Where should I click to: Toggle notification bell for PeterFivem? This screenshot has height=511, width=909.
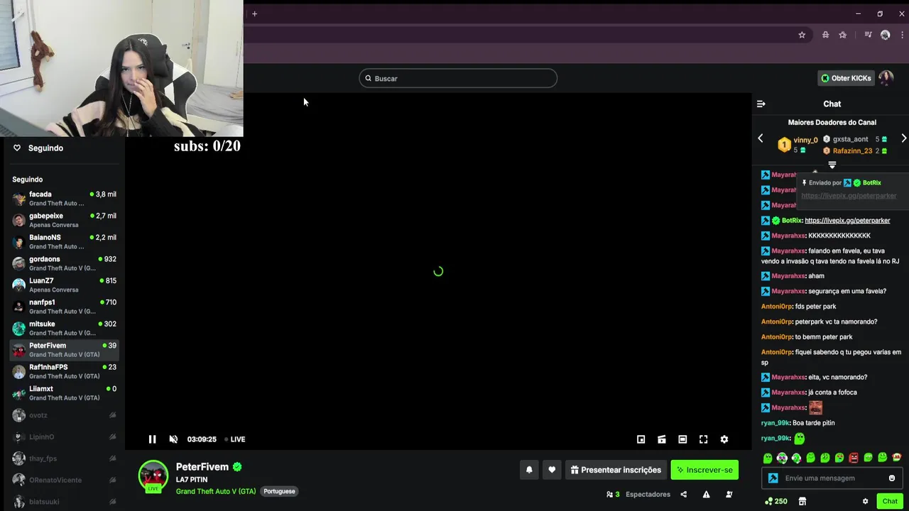click(529, 470)
